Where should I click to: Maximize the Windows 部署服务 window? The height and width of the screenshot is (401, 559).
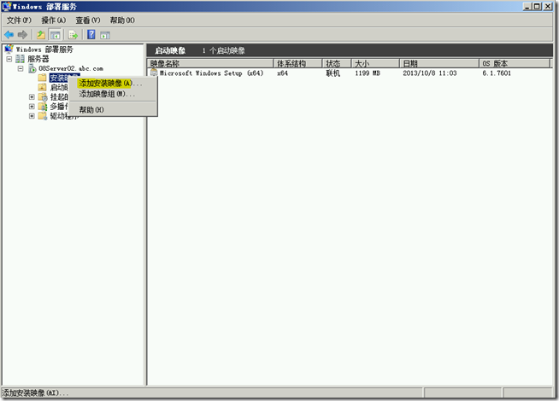pyautogui.click(x=538, y=7)
